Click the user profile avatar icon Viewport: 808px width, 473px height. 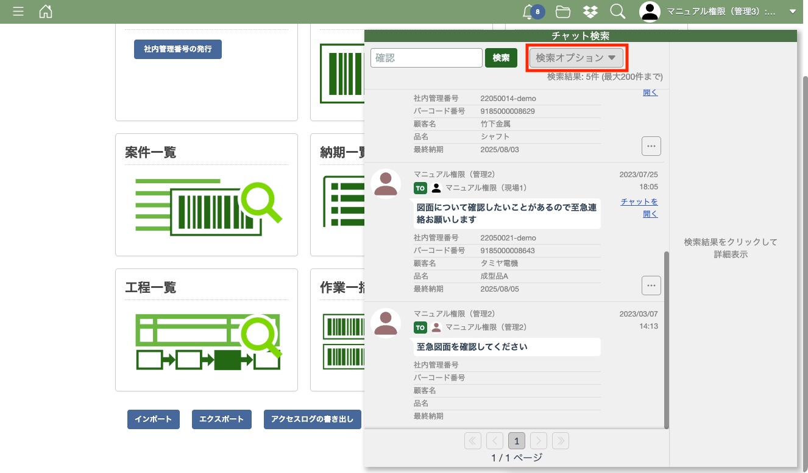(x=650, y=12)
